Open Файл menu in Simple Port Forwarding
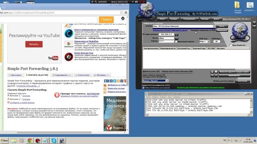This screenshot has height=144, width=257. (162, 19)
